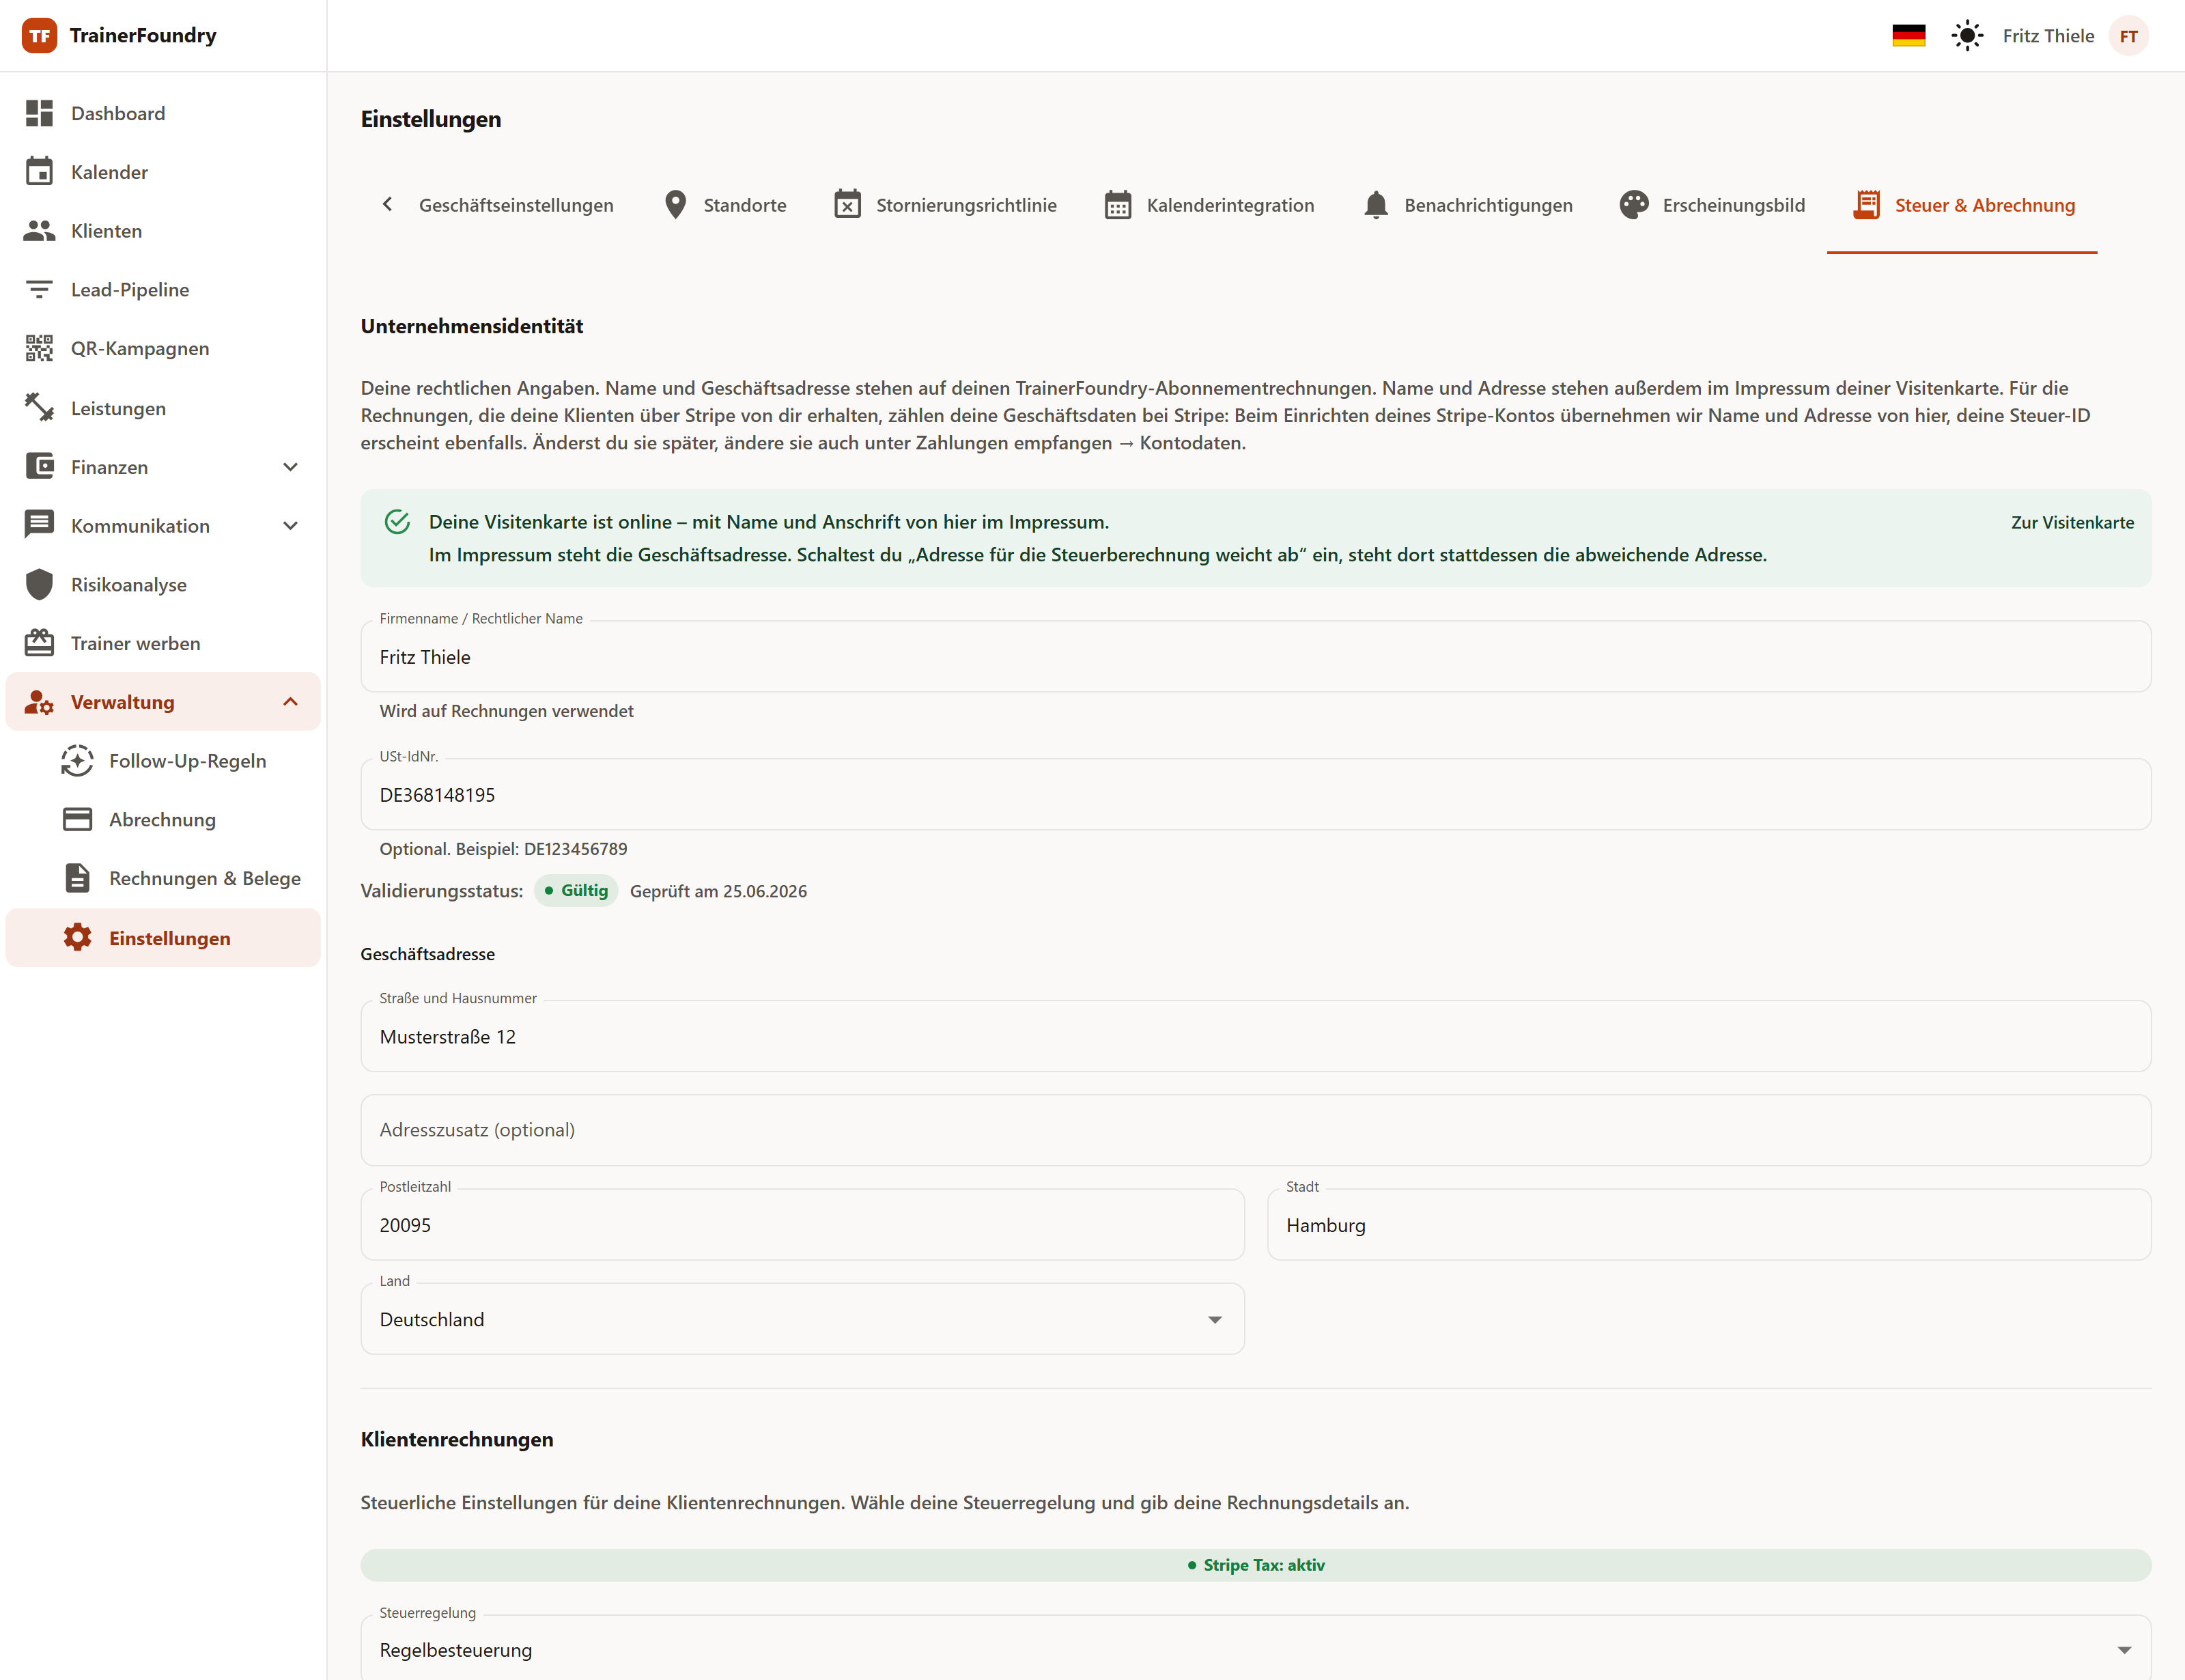Click "Optional. Beispiel: DE123456789" hint
2185x1680 pixels.
tap(504, 849)
